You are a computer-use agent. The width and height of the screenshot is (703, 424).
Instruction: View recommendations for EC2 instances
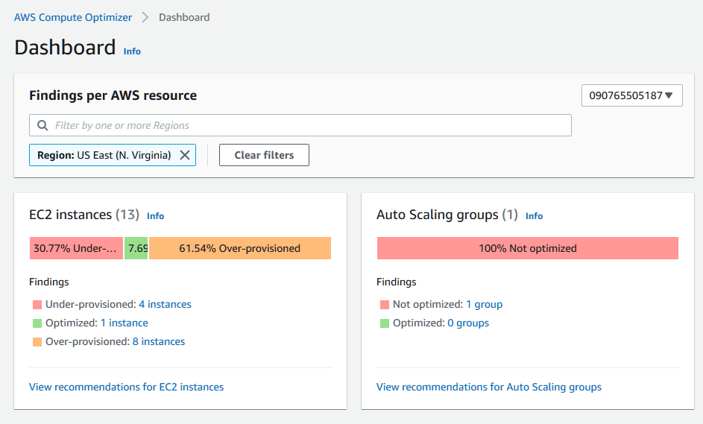[x=126, y=387]
